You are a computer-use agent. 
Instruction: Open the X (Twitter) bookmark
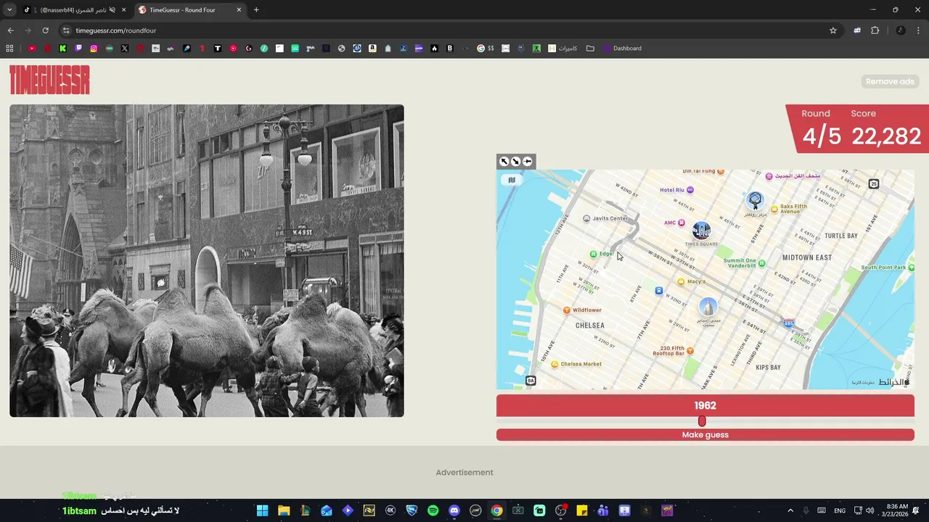125,49
